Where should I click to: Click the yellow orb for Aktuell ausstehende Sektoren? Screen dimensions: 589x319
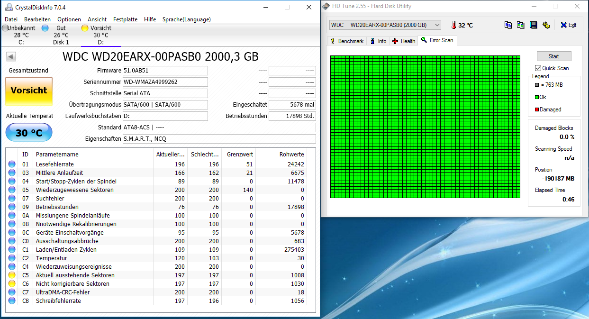[12, 275]
